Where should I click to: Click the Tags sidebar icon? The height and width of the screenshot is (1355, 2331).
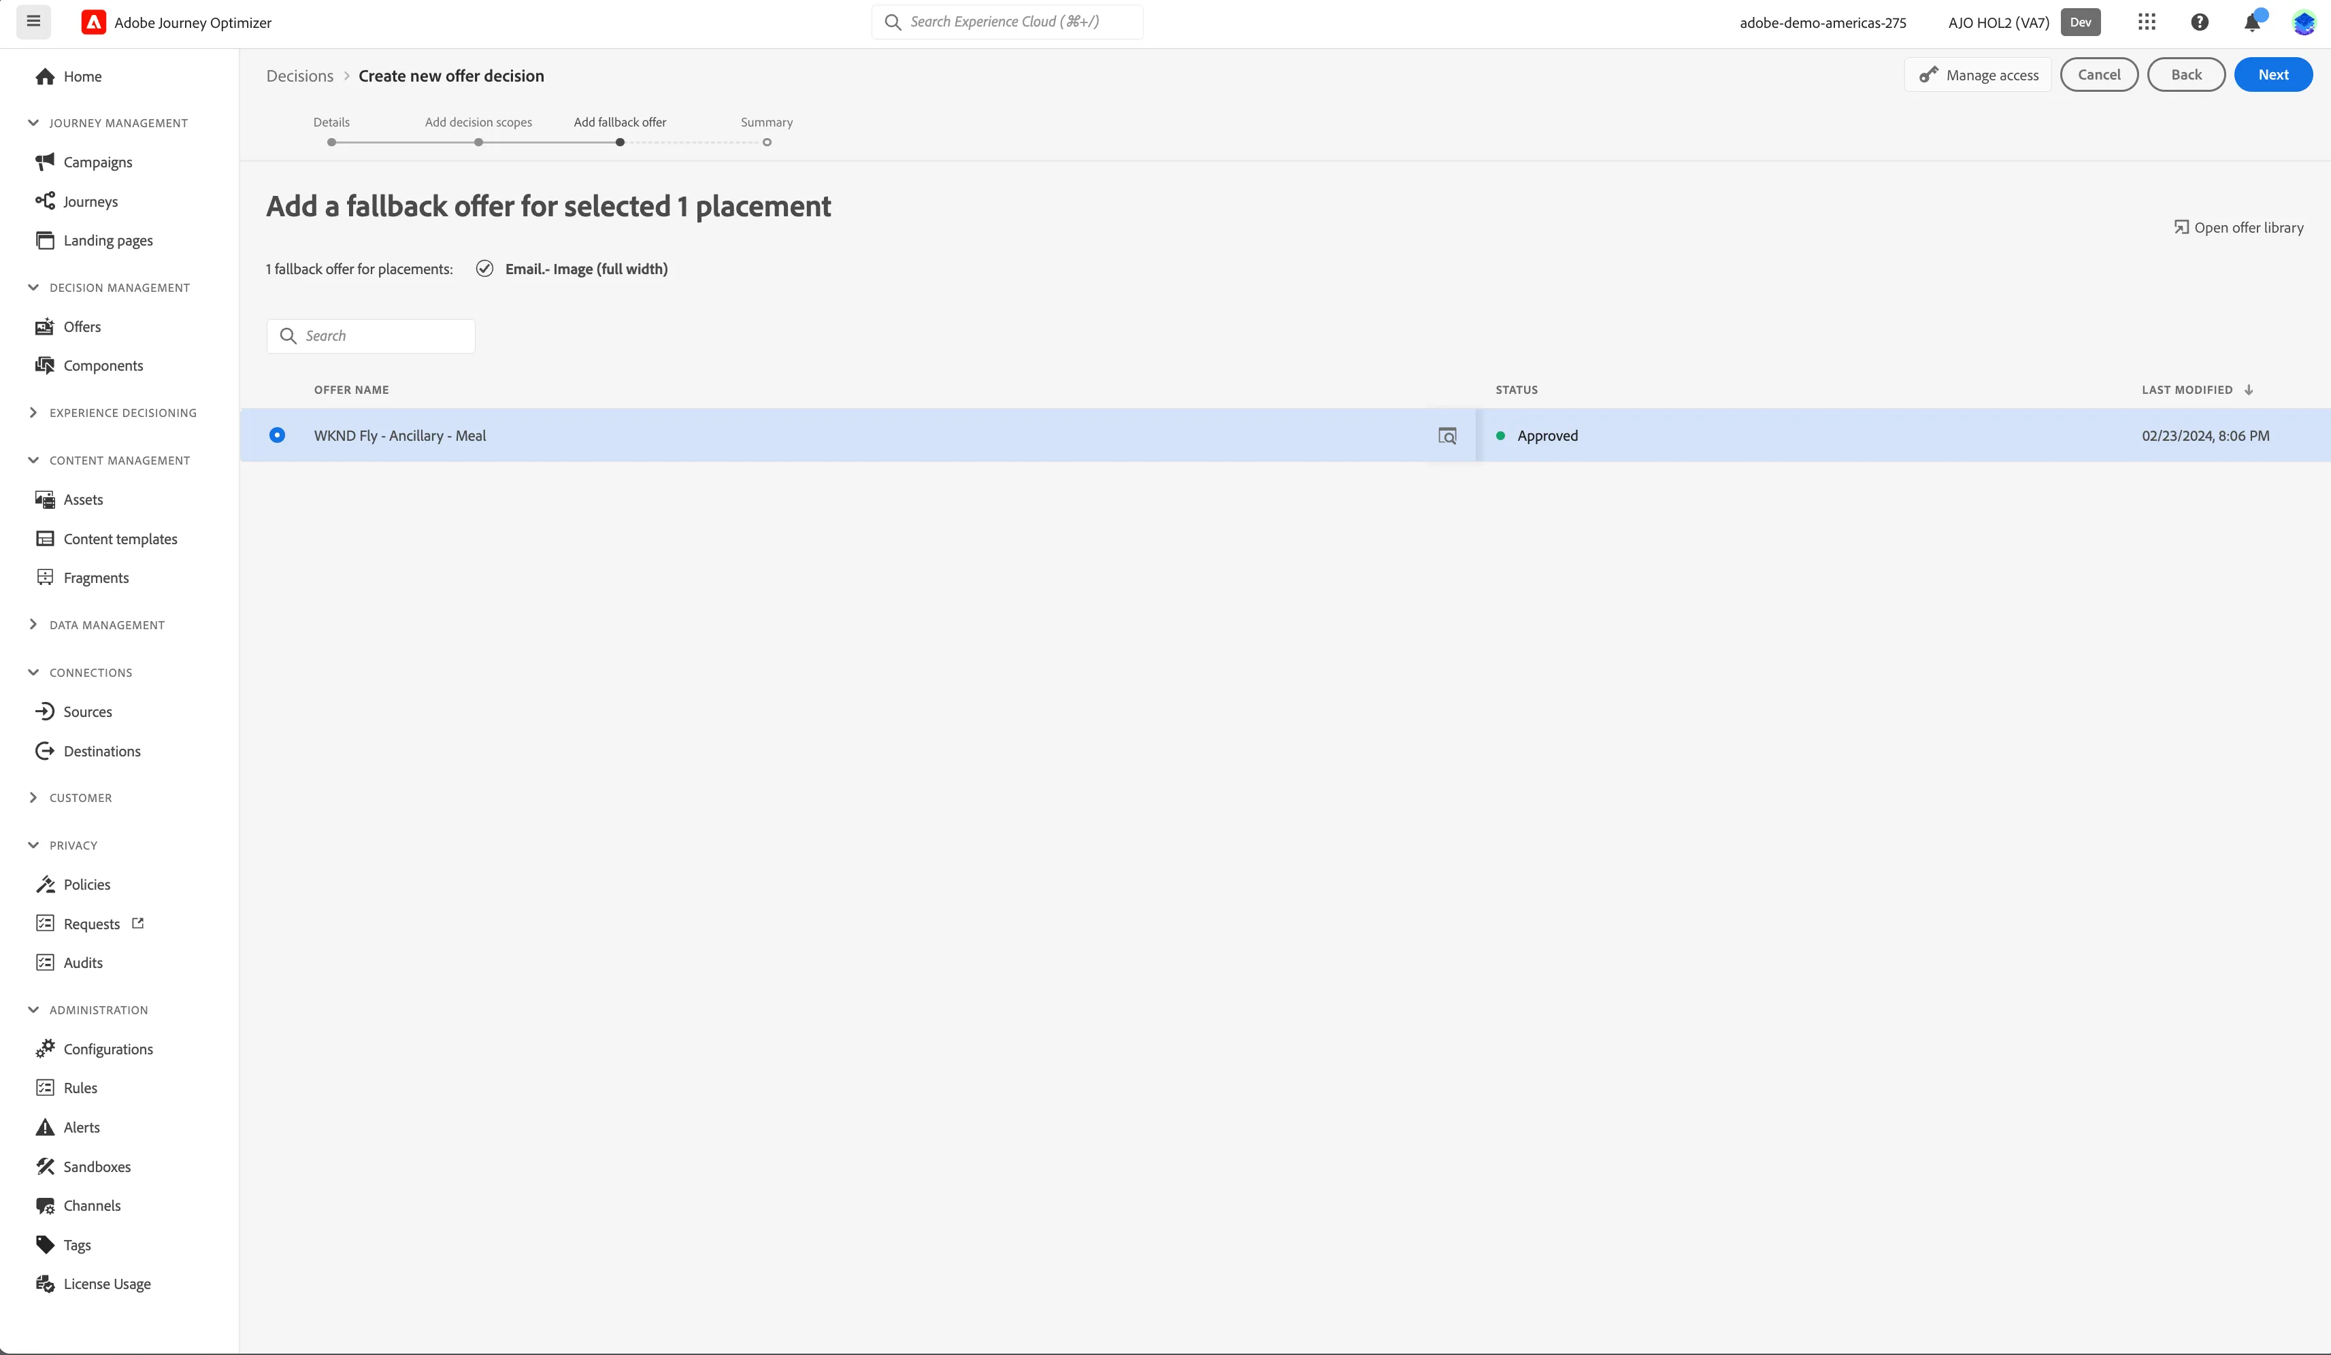(44, 1244)
